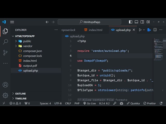Viewport: 166px width, 124px height.
Task: Click the htmltopdfapp command center search box
Action: 89,22
